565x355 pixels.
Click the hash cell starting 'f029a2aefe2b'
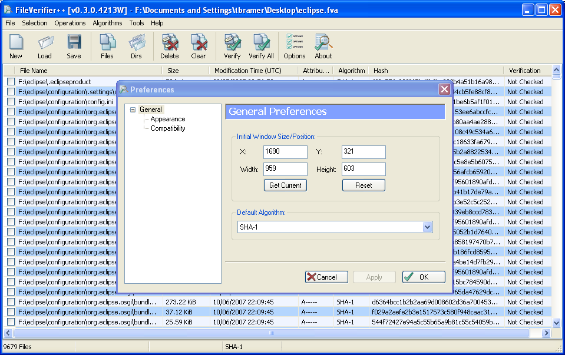pos(435,312)
